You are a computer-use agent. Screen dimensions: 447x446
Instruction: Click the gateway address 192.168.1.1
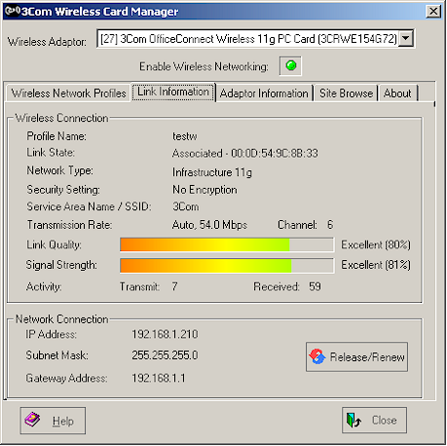pos(159,378)
